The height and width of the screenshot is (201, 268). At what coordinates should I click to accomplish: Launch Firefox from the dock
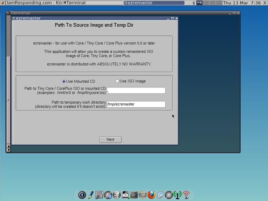tap(151, 195)
